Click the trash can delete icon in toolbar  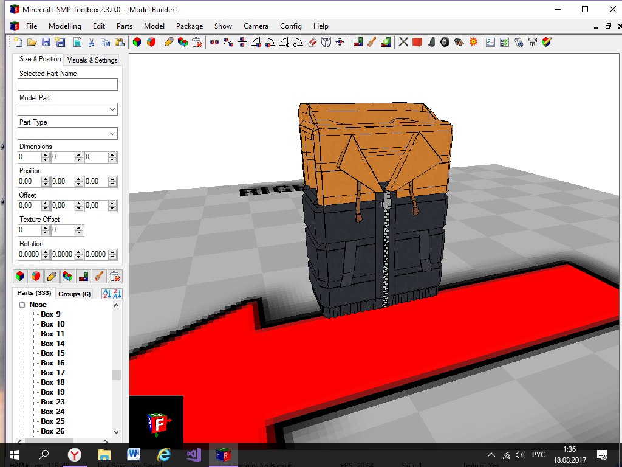click(x=197, y=42)
